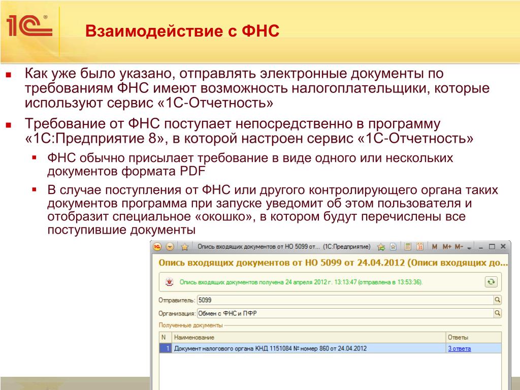Click the form heading Опись входящих документов от НО 5099

(x=333, y=263)
